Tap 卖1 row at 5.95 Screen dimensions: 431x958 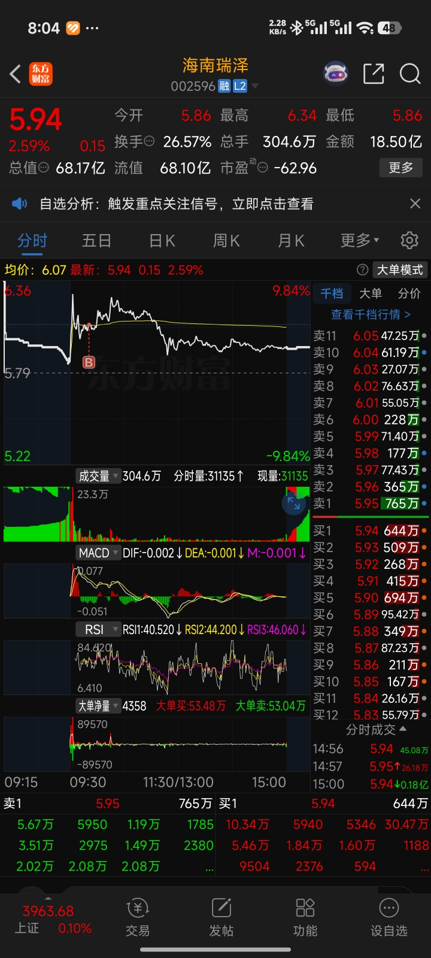click(371, 504)
